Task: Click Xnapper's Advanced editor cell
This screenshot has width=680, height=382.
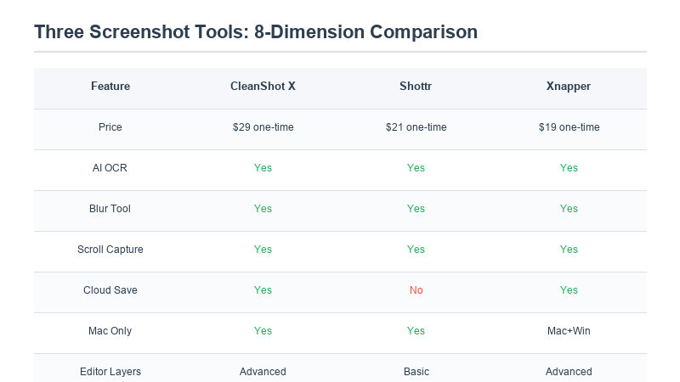Action: [569, 371]
